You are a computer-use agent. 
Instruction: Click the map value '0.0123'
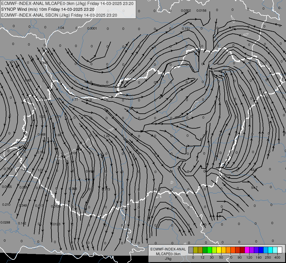[55, 224]
